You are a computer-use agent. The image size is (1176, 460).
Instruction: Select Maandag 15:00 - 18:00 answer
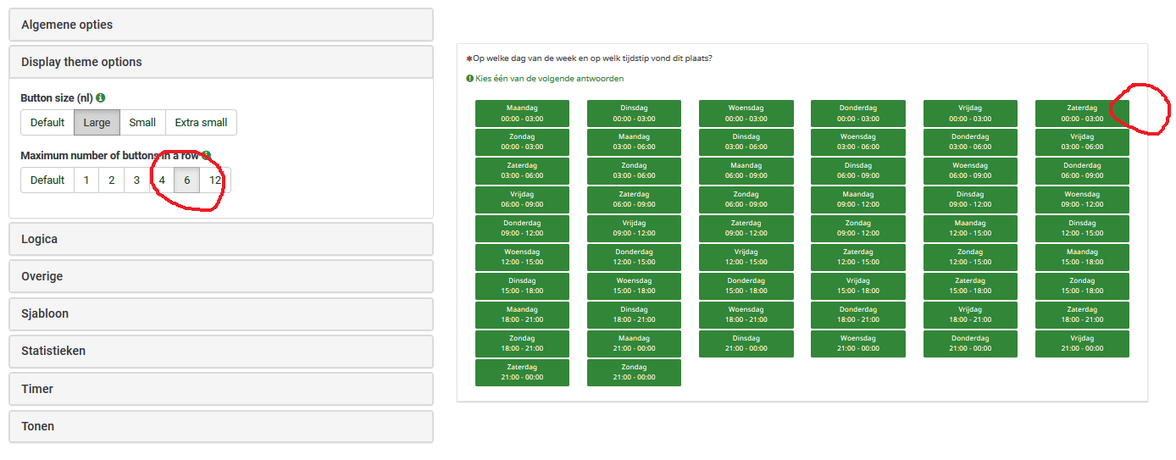coord(1082,258)
